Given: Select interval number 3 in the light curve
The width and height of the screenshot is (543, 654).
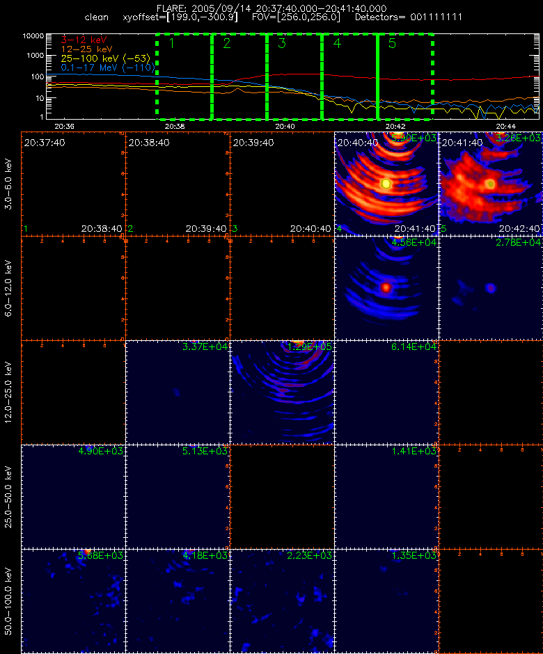Looking at the screenshot, I should click(x=282, y=43).
